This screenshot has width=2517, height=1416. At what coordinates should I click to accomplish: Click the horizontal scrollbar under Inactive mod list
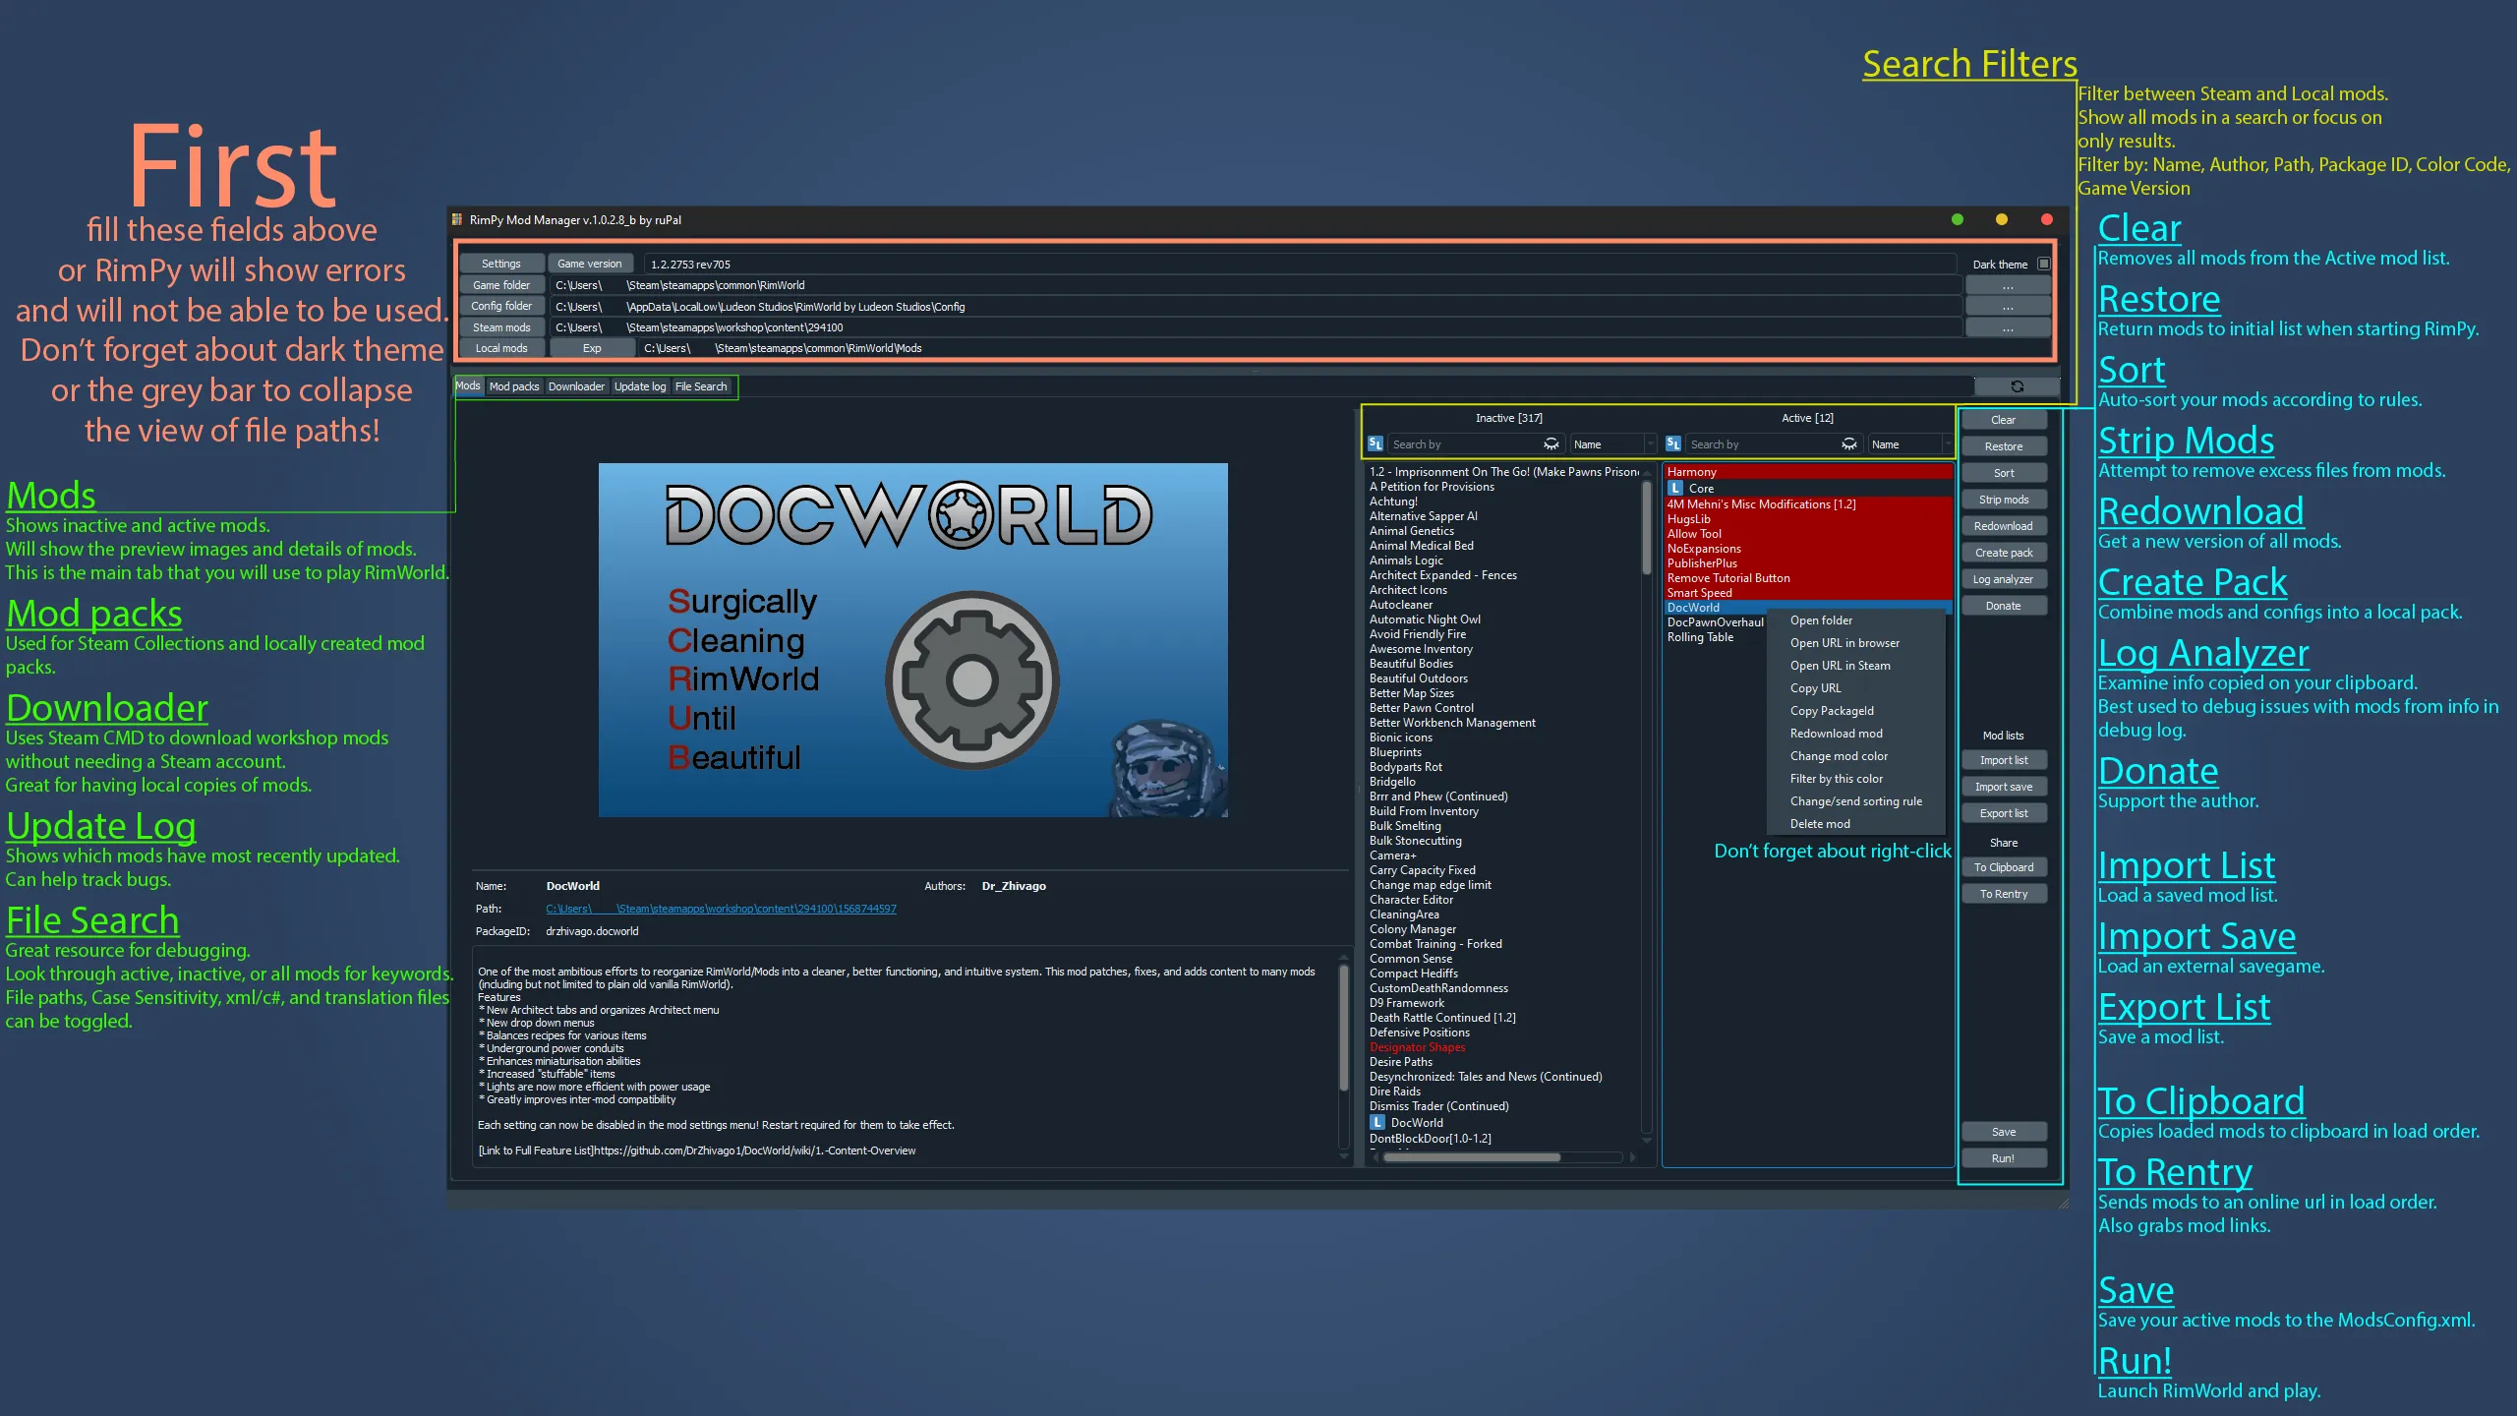pos(1472,1157)
